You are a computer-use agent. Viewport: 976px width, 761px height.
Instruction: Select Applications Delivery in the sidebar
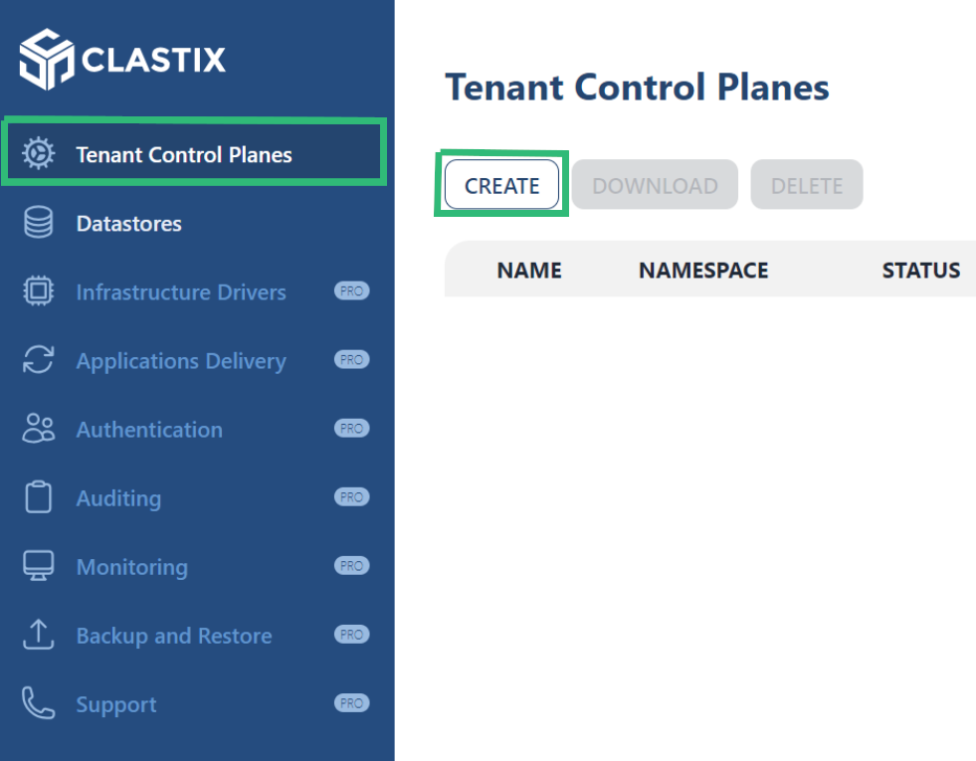tap(181, 361)
